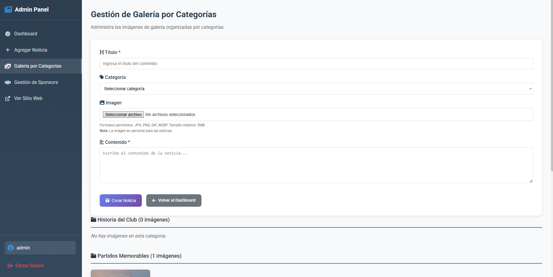
Task: Click the dropdown chevron in Categoría field
Action: pyautogui.click(x=530, y=89)
